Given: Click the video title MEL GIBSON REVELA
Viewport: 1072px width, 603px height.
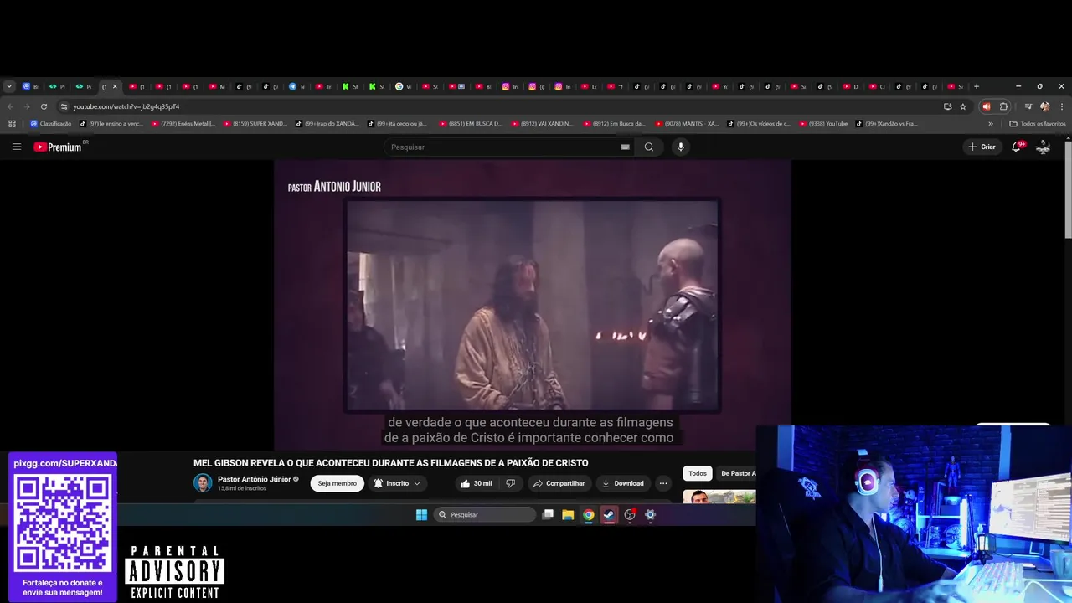Looking at the screenshot, I should click(390, 462).
